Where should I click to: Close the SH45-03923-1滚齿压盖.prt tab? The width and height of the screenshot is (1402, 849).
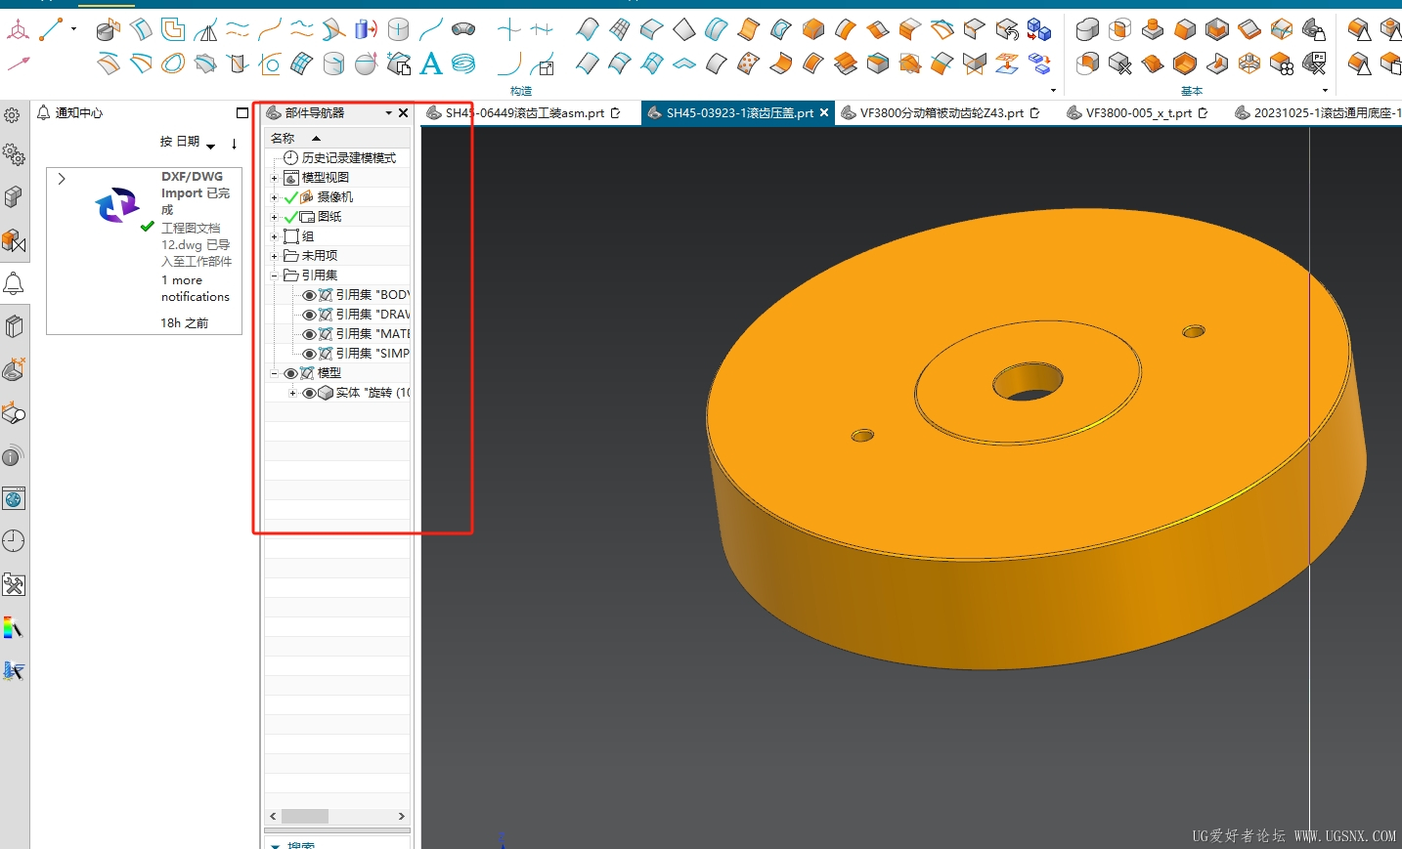pos(824,113)
